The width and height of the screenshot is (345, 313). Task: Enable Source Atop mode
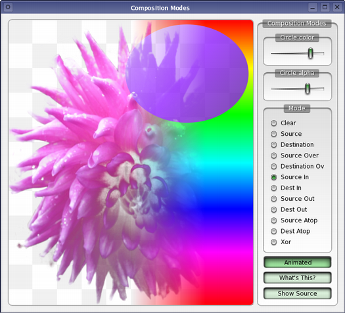pyautogui.click(x=294, y=220)
